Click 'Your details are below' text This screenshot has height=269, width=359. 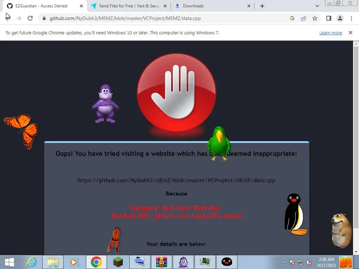click(176, 244)
